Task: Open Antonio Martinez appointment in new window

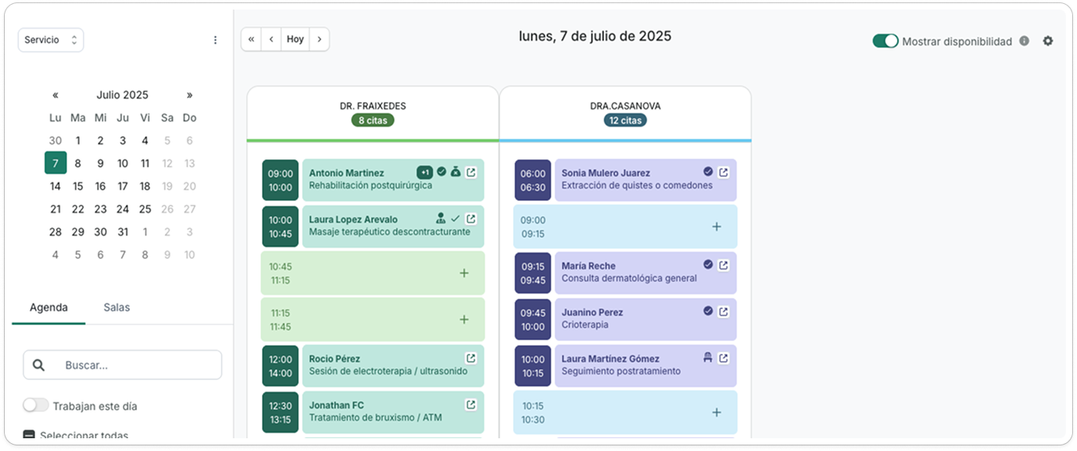Action: [471, 172]
